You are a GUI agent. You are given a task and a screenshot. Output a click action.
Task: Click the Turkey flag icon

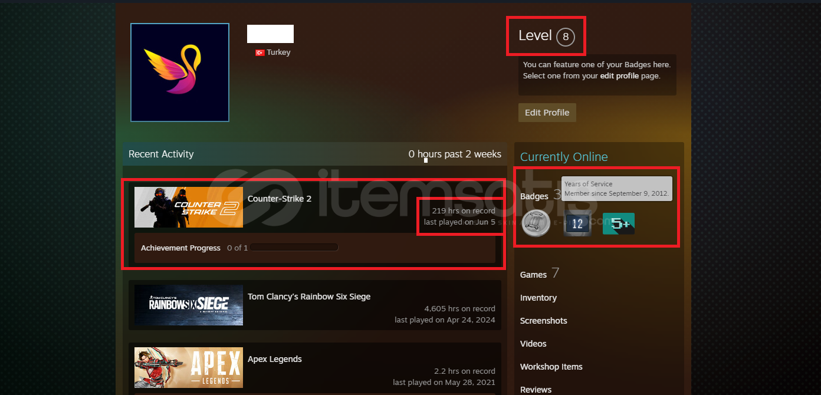point(260,52)
